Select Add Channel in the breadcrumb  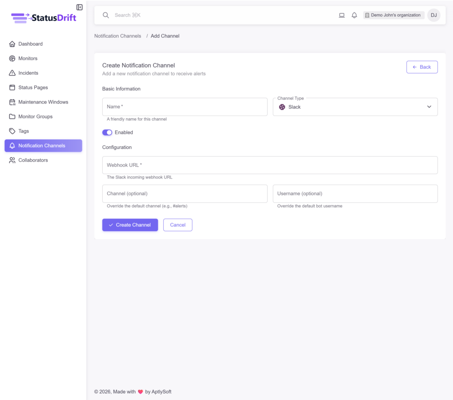pos(165,36)
